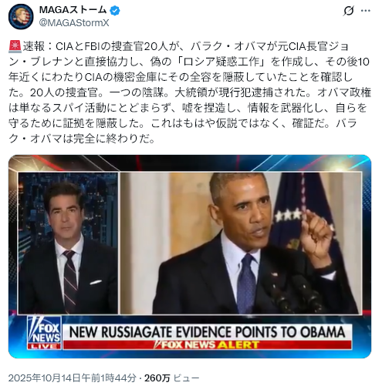Click the 260万 view count
The width and height of the screenshot is (382, 386).
tap(157, 378)
